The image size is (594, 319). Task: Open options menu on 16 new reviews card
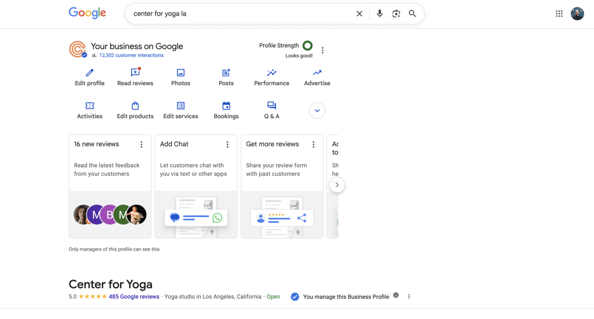click(x=142, y=144)
